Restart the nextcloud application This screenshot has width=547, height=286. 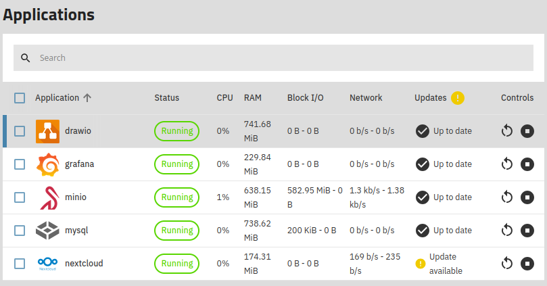coord(507,264)
